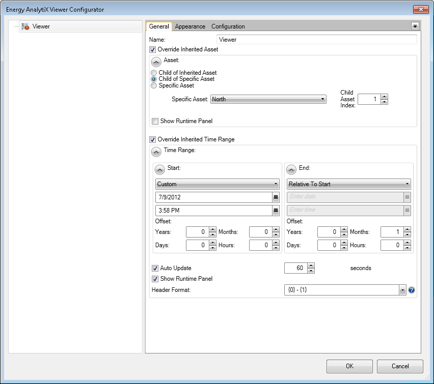Screen dimensions: 434x384
Task: Increase the Child Asset Index value
Action: pos(384,97)
